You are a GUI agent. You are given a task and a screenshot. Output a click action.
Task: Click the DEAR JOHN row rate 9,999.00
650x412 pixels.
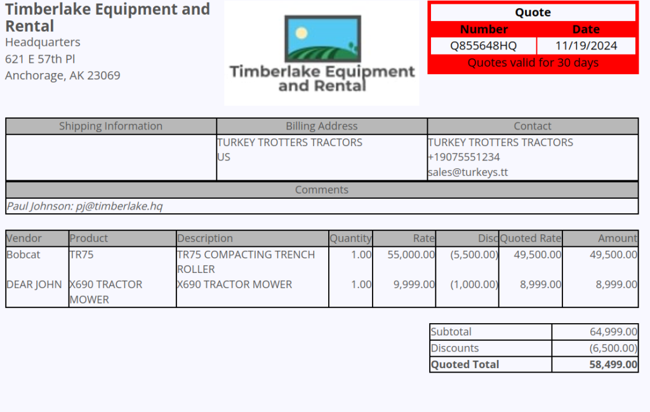click(414, 284)
